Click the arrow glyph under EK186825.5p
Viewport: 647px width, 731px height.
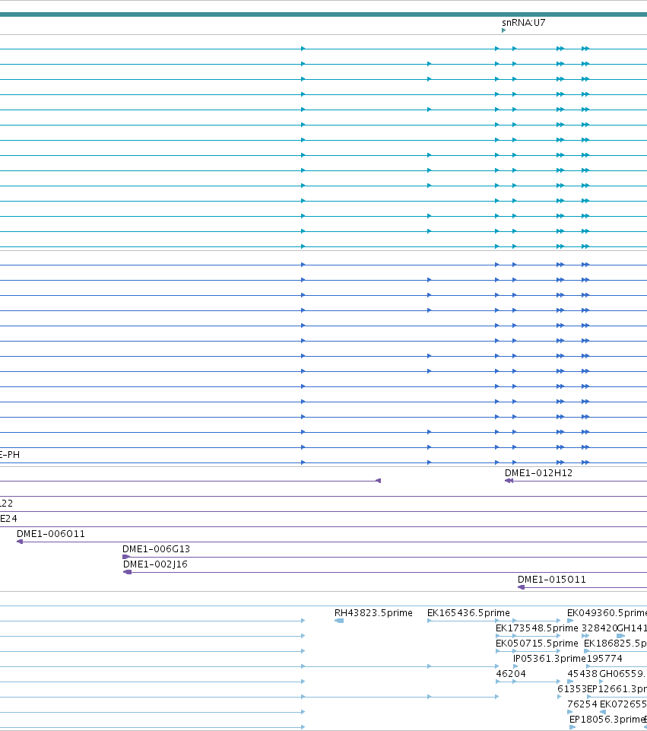click(587, 651)
